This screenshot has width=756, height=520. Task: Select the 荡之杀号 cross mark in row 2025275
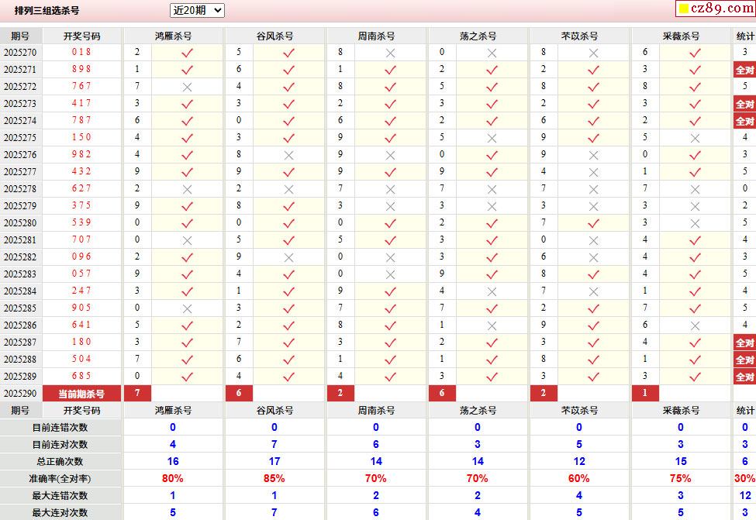(x=492, y=138)
